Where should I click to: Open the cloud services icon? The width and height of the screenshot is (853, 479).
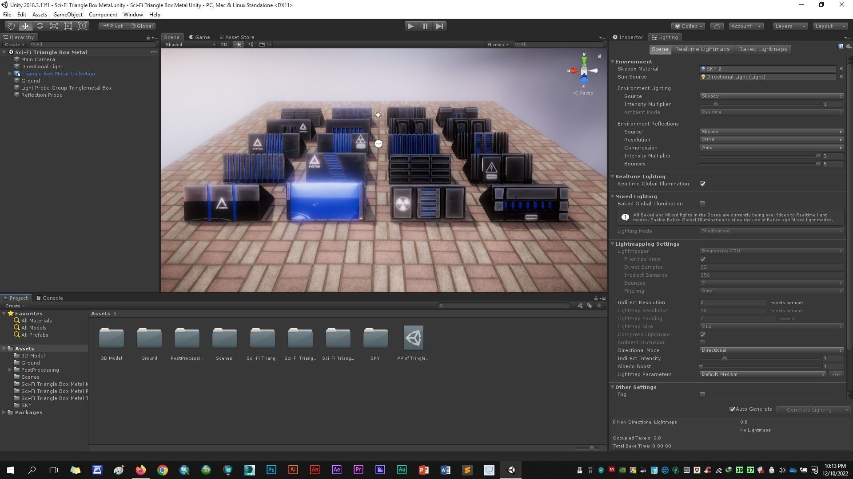pyautogui.click(x=717, y=26)
